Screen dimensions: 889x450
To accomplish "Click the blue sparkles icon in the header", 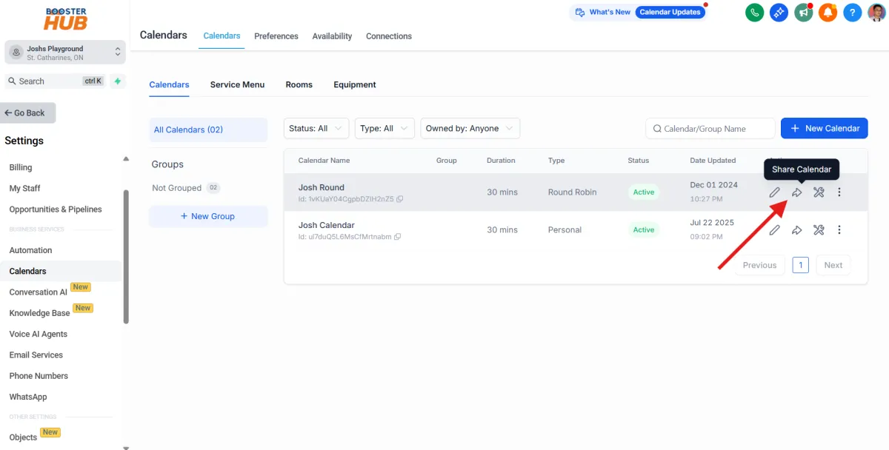I will coord(779,12).
